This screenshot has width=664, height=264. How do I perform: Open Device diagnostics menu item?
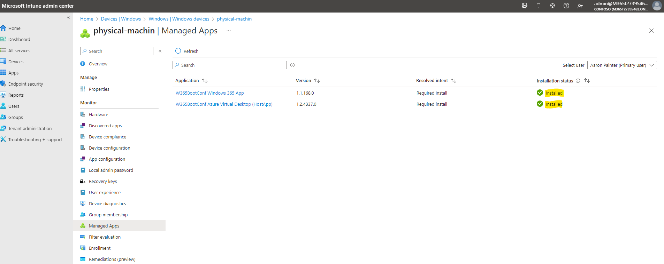click(107, 203)
